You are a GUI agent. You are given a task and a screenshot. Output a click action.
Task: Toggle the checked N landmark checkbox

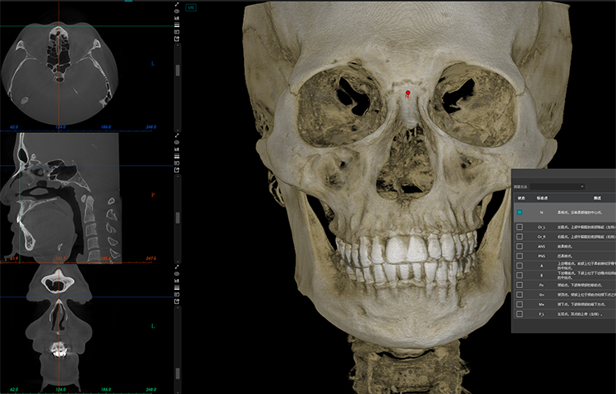coord(520,213)
